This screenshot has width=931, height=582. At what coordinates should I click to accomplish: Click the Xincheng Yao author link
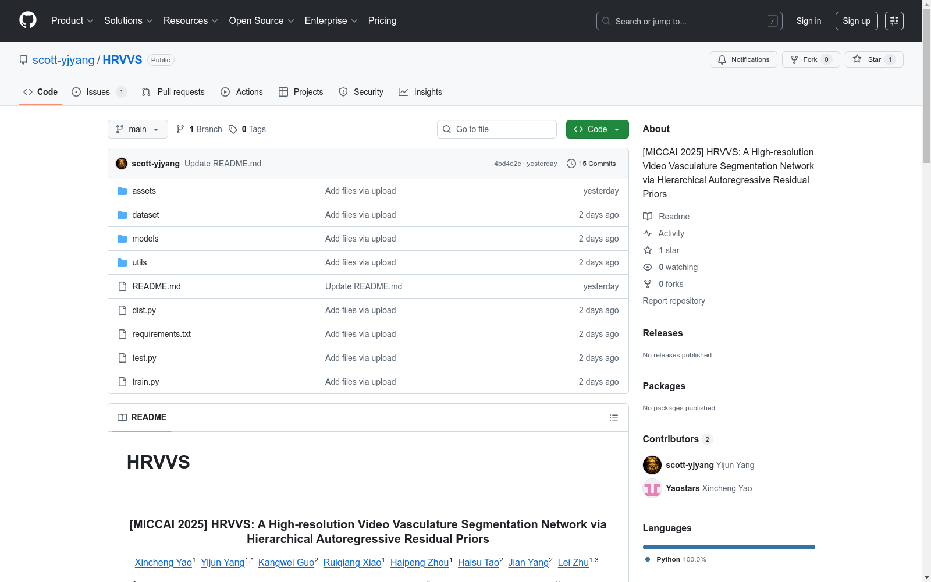(164, 562)
